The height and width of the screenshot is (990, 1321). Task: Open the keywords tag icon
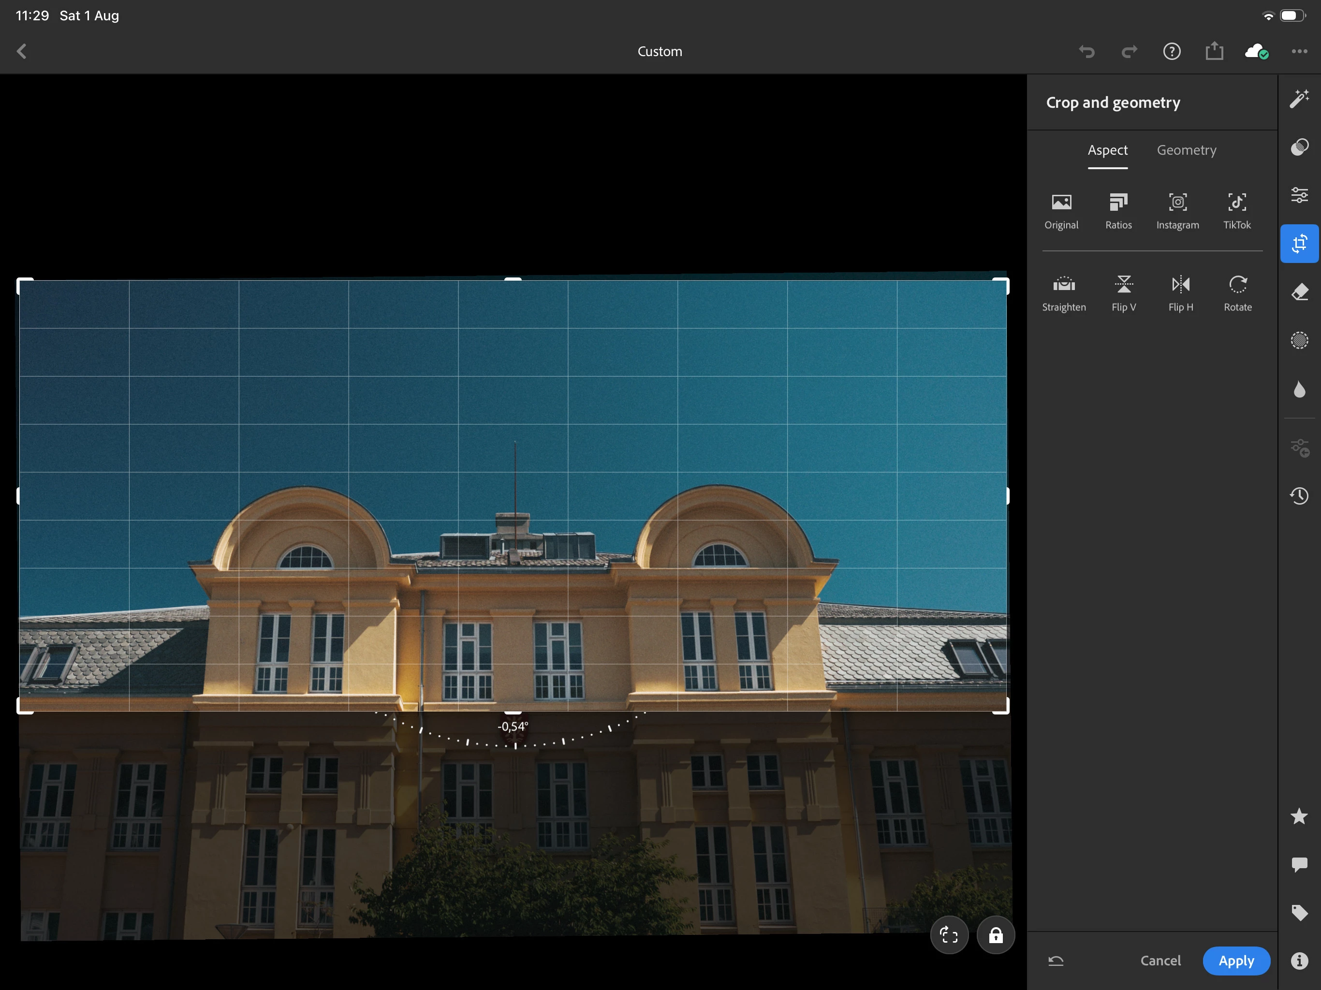pos(1299,912)
